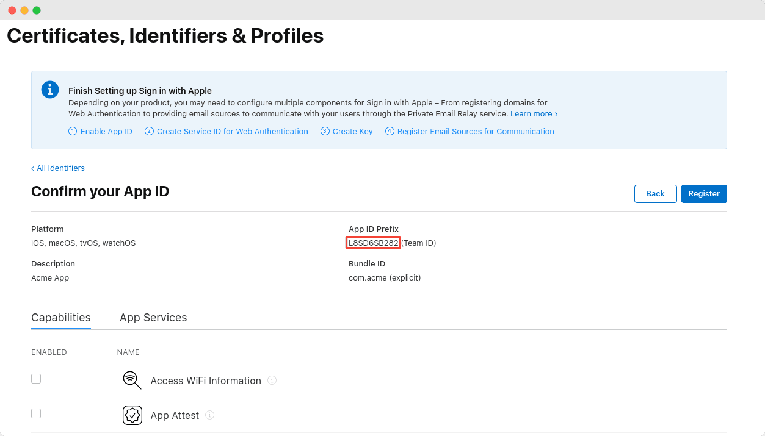Screen dimensions: 765x436
Task: Click the Certificates, Identifiers & Profiles page title
Action: click(165, 36)
